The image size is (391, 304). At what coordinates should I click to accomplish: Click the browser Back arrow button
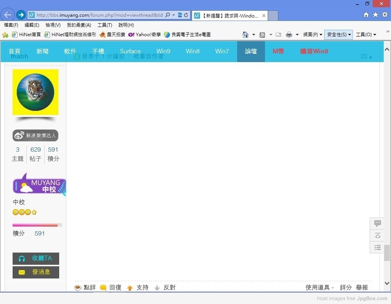click(8, 15)
